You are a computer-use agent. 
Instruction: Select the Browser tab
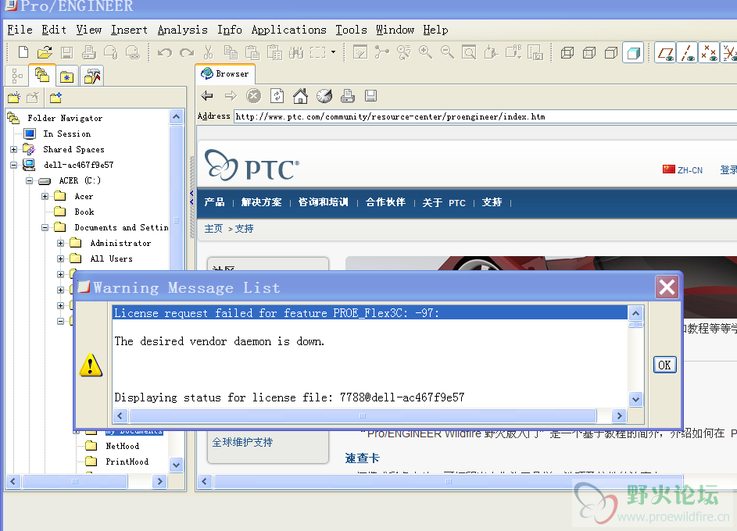[225, 73]
